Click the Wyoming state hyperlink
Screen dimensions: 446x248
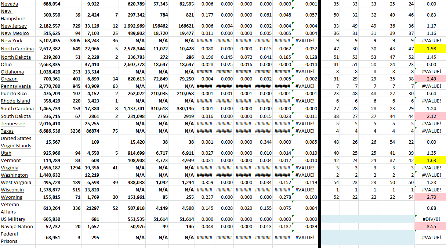[x=12, y=197]
